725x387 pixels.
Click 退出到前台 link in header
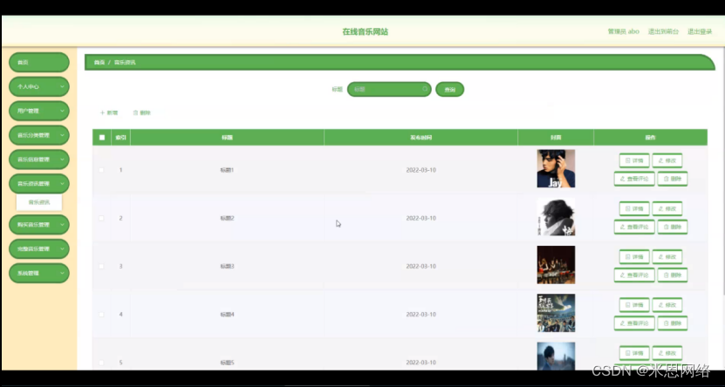click(663, 31)
